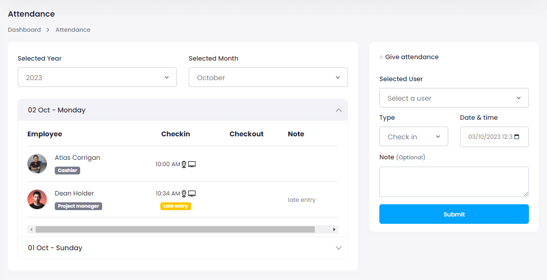Click the yellow Late entry badge
Image resolution: width=547 pixels, height=280 pixels.
[175, 206]
